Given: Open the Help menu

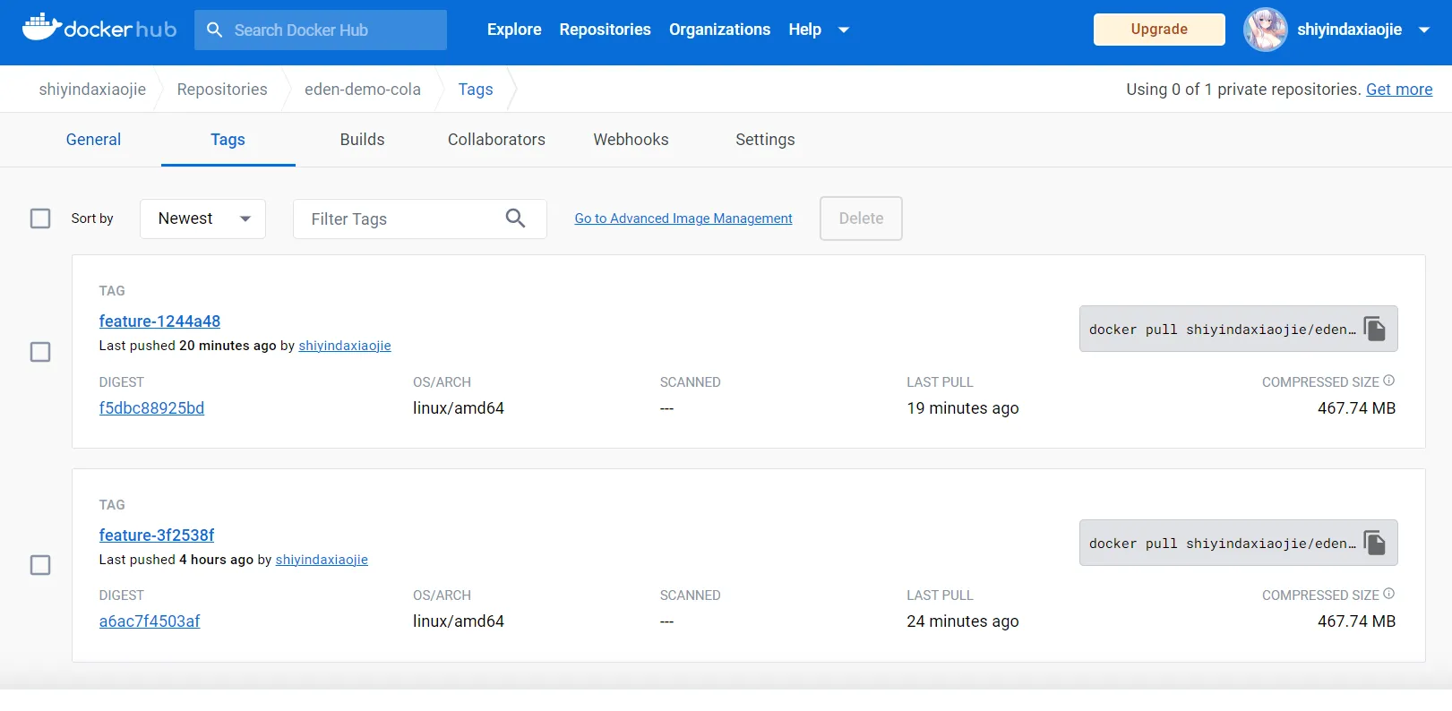Looking at the screenshot, I should [804, 30].
